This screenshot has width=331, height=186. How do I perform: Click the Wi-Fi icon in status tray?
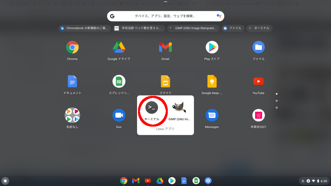[314, 181]
